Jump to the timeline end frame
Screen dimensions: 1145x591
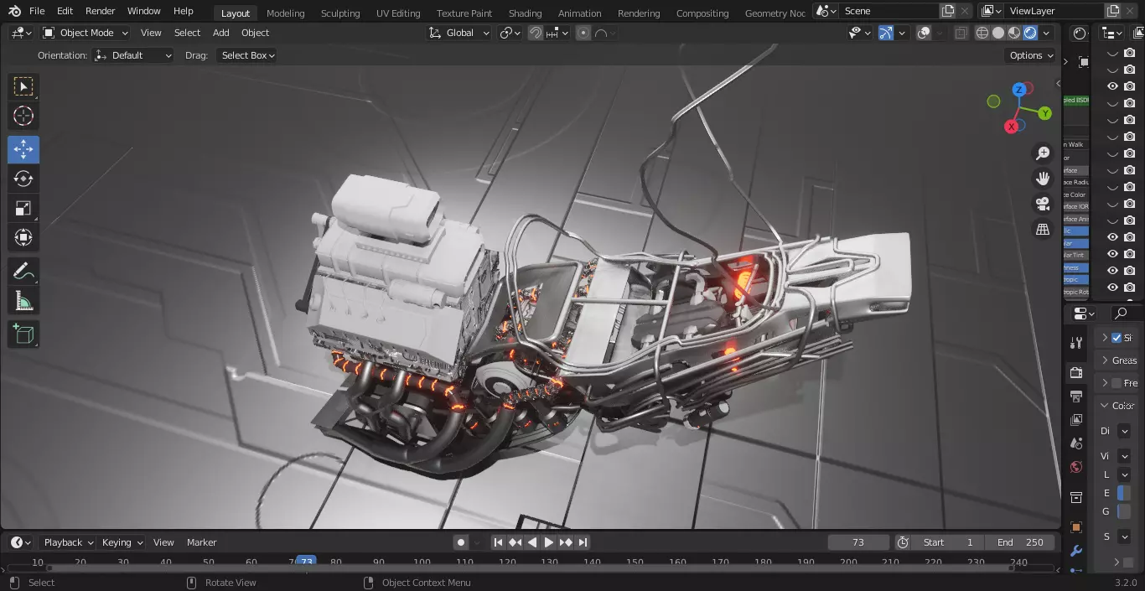(583, 542)
